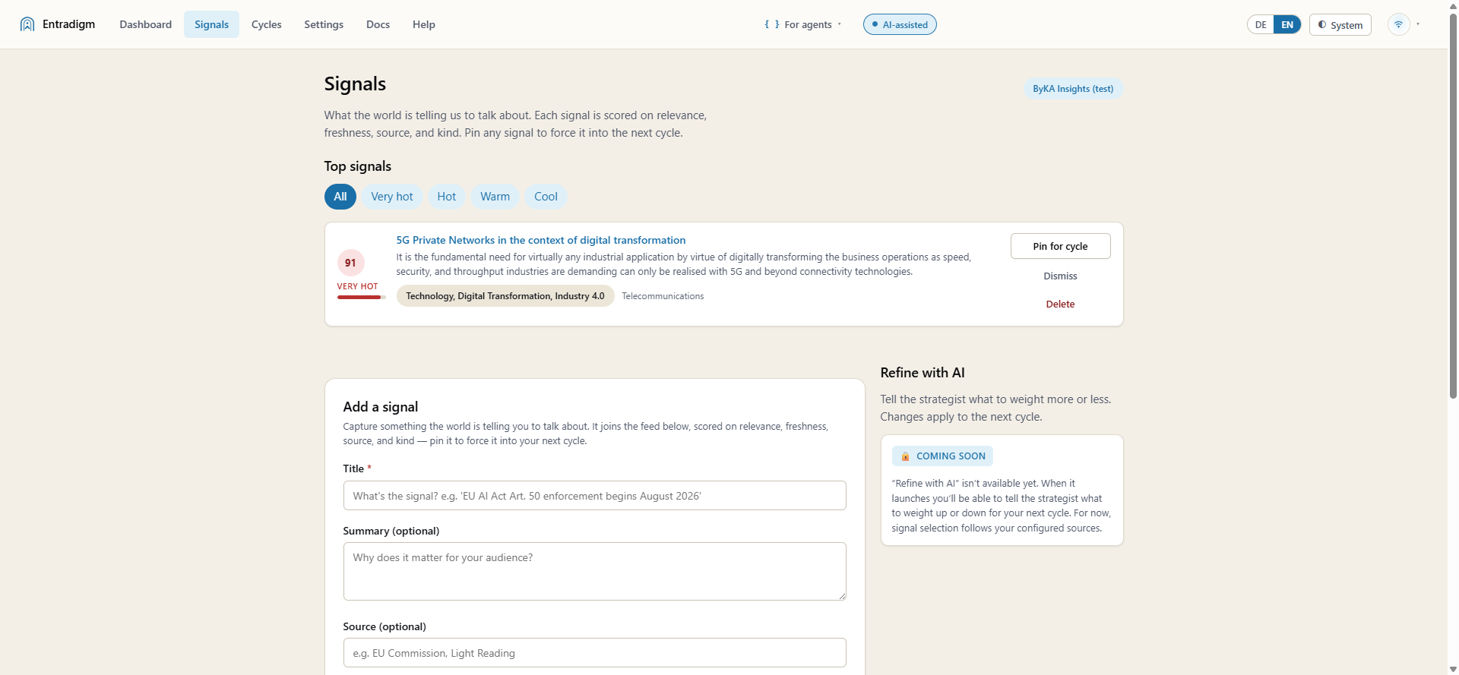The width and height of the screenshot is (1459, 675).
Task: Delete the 5G Private Networks signal
Action: tap(1060, 304)
